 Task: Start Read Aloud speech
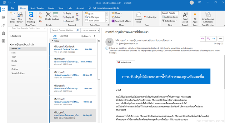tap(185, 17)
